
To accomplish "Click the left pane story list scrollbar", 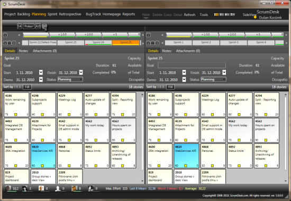I will [x=142, y=133].
